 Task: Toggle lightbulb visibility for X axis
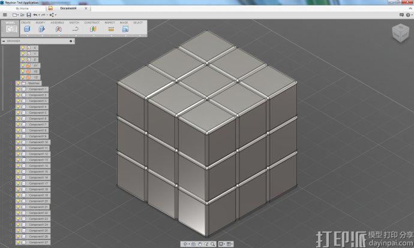[x=23, y=48]
